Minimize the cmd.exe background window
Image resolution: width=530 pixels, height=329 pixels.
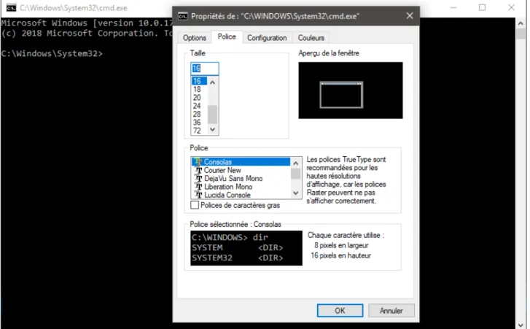453,7
